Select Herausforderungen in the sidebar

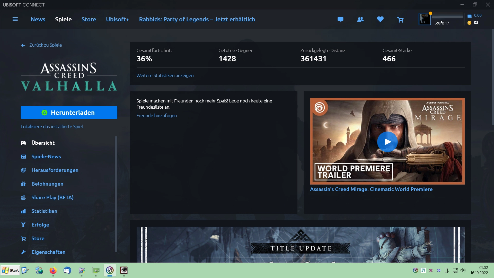point(55,170)
